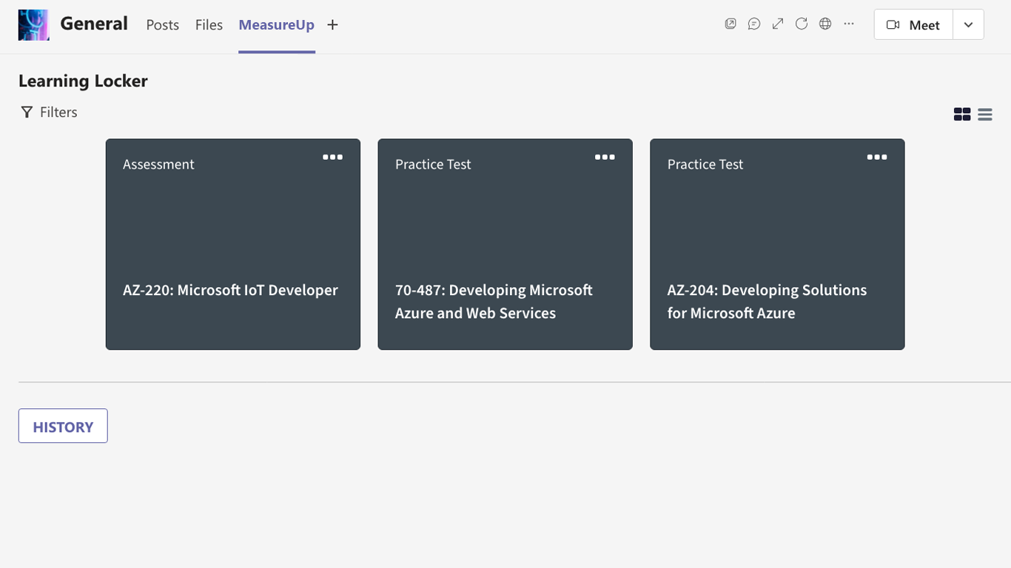Switch to list view layout

[985, 114]
